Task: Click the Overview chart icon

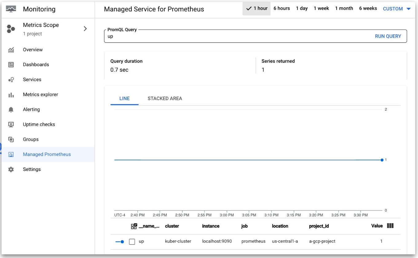Action: [x=11, y=50]
